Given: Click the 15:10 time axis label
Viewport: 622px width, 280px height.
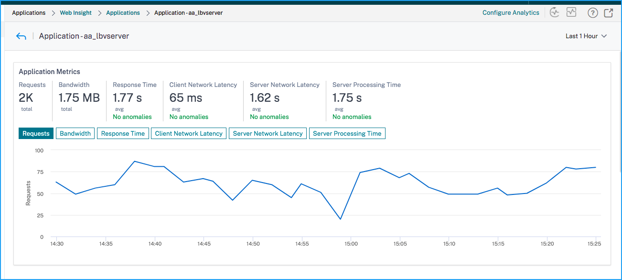Looking at the screenshot, I should pyautogui.click(x=449, y=244).
